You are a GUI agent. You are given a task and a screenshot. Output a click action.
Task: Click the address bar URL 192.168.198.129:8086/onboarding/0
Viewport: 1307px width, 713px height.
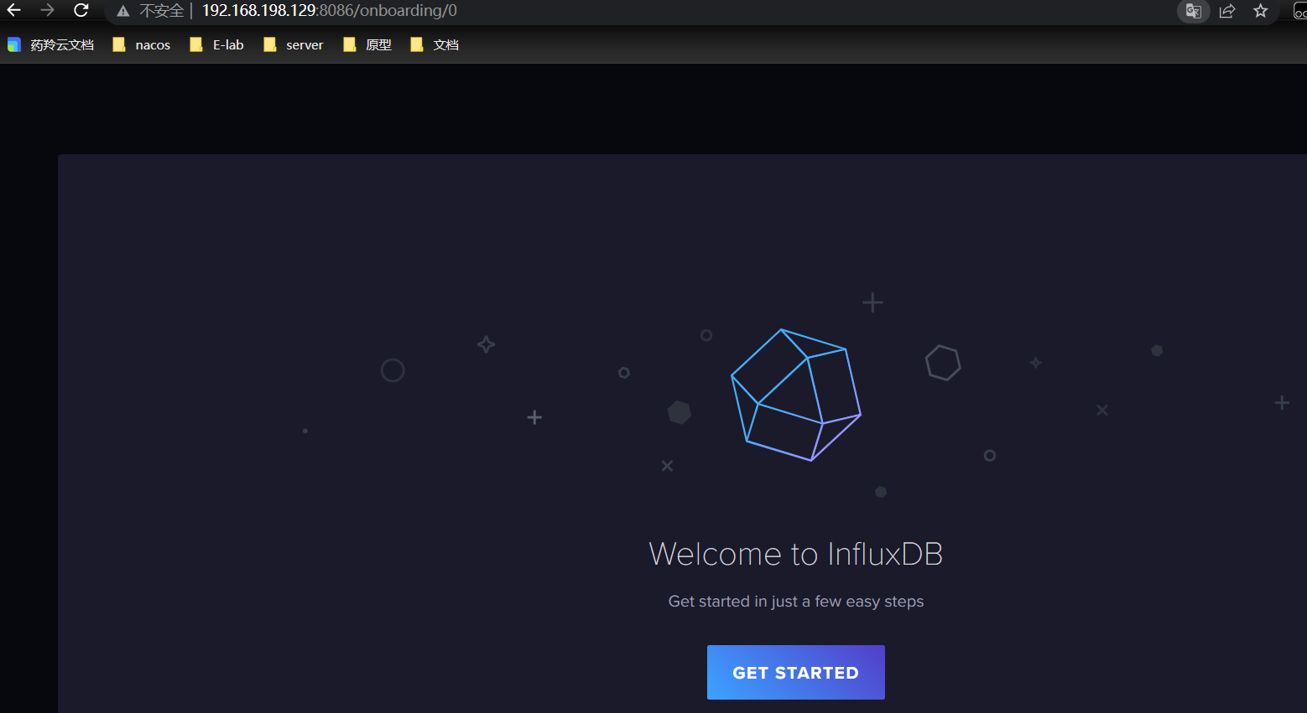(x=329, y=11)
